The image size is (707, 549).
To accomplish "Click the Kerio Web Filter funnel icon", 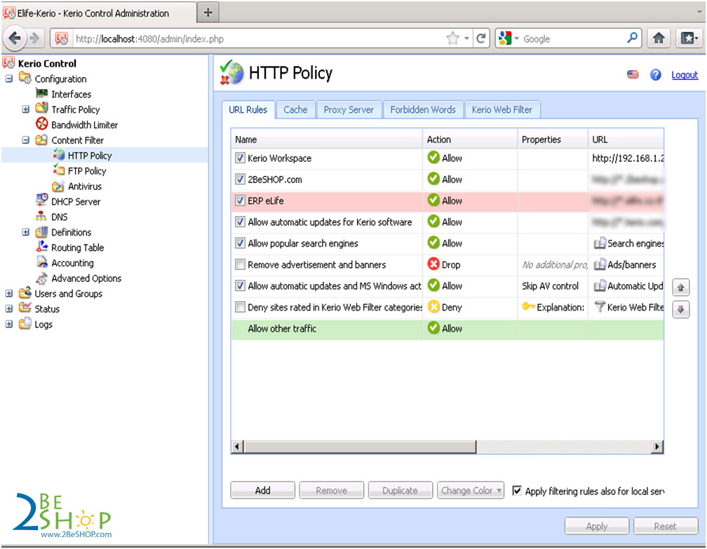I will (x=599, y=307).
